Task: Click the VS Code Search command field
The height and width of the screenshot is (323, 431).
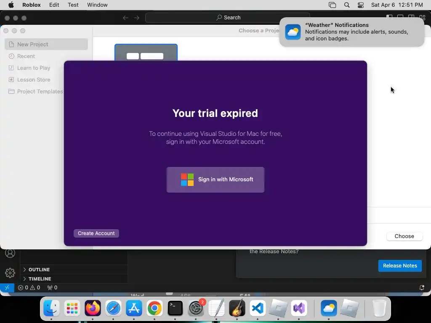Action: [x=227, y=18]
